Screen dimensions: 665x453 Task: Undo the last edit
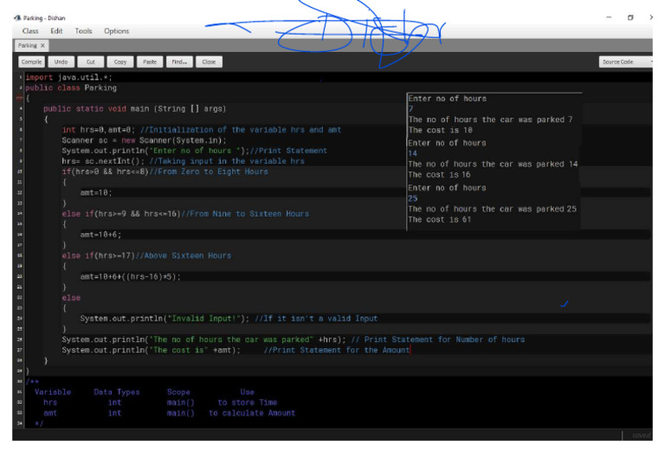[61, 61]
